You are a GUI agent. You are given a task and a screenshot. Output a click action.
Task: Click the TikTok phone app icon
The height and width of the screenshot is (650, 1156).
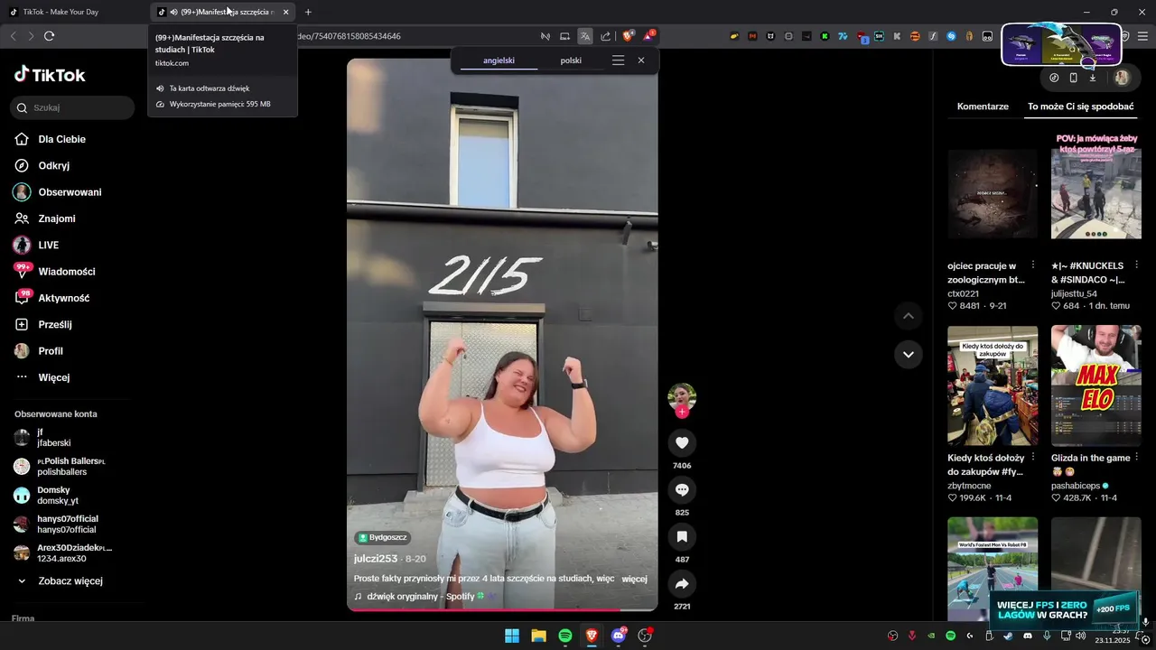[1073, 78]
